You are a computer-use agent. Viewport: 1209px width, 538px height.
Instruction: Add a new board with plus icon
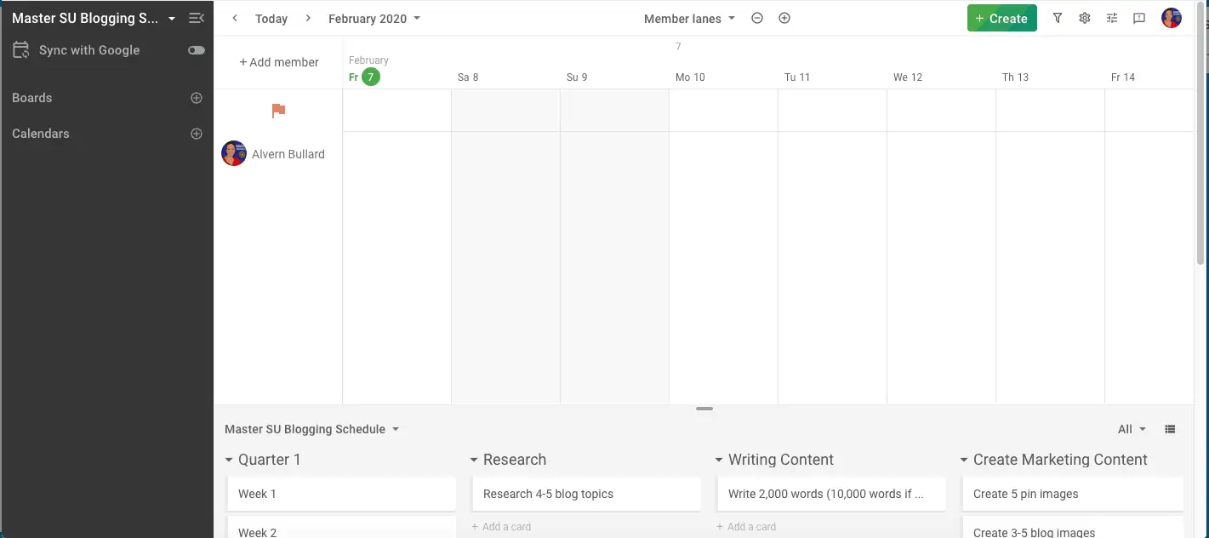pos(197,98)
